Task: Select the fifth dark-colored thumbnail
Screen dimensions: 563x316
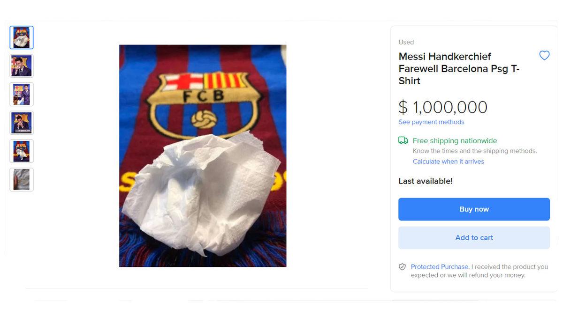Action: pyautogui.click(x=21, y=151)
